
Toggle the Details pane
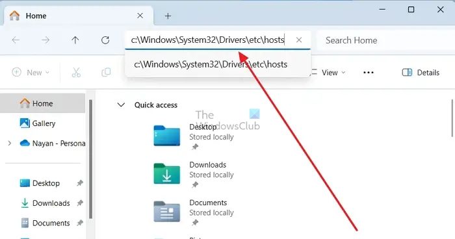click(421, 73)
